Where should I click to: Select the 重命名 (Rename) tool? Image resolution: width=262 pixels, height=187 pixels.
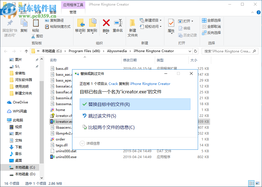[x=118, y=25]
